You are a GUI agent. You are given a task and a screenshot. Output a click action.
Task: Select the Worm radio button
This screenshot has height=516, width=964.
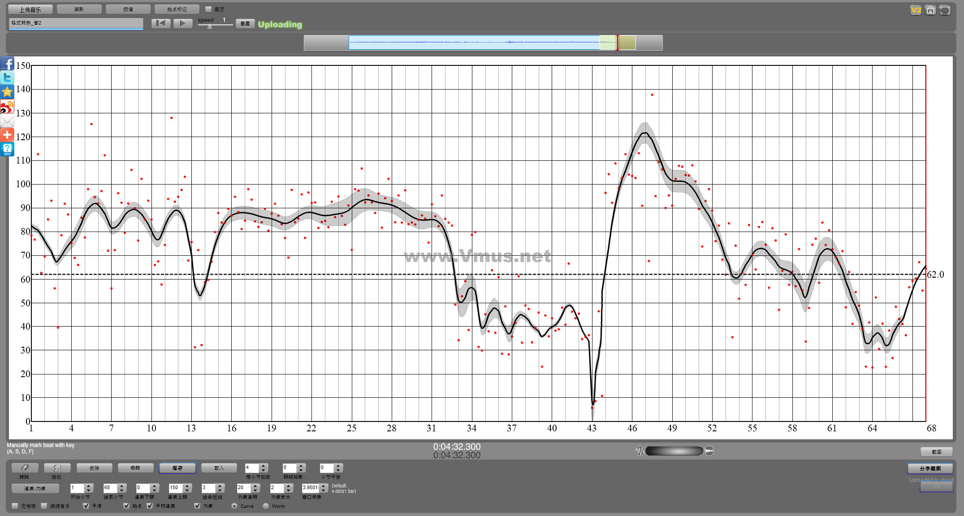click(266, 506)
